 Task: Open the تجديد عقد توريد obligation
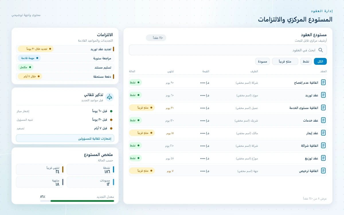pos(65,49)
